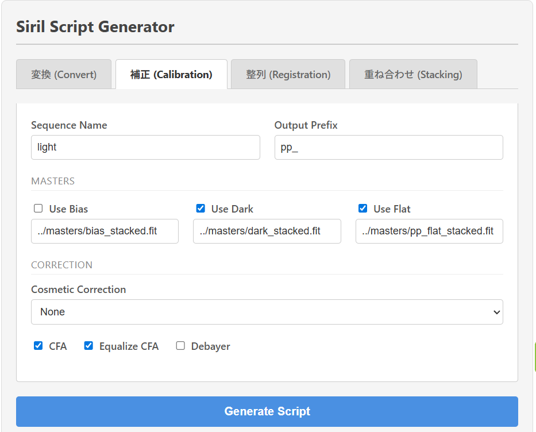Viewport: 536px width, 432px height.
Task: Select the 補正 (Calibration) tab
Action: 171,74
